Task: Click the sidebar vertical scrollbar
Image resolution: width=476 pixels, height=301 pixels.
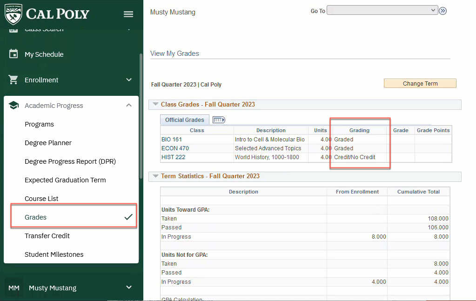Action: click(x=141, y=116)
